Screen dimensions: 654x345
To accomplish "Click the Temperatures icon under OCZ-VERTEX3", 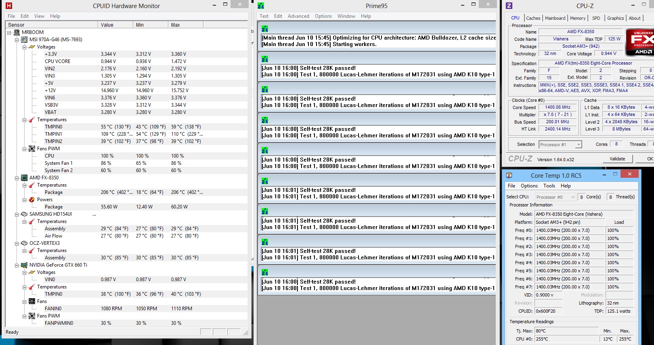I will pos(32,250).
